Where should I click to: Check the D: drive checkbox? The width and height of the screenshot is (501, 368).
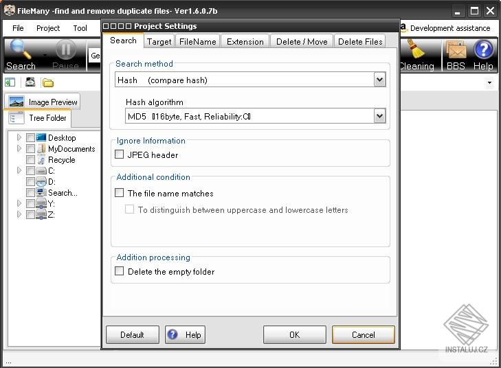click(x=30, y=182)
